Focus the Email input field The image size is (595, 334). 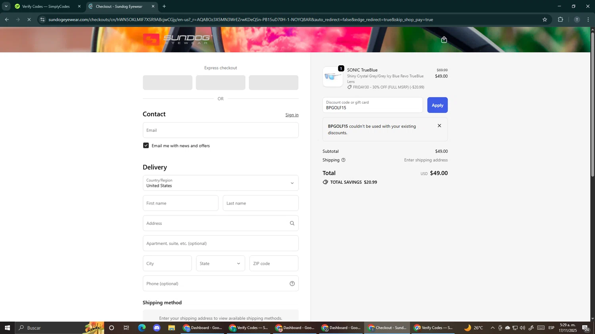(221, 130)
